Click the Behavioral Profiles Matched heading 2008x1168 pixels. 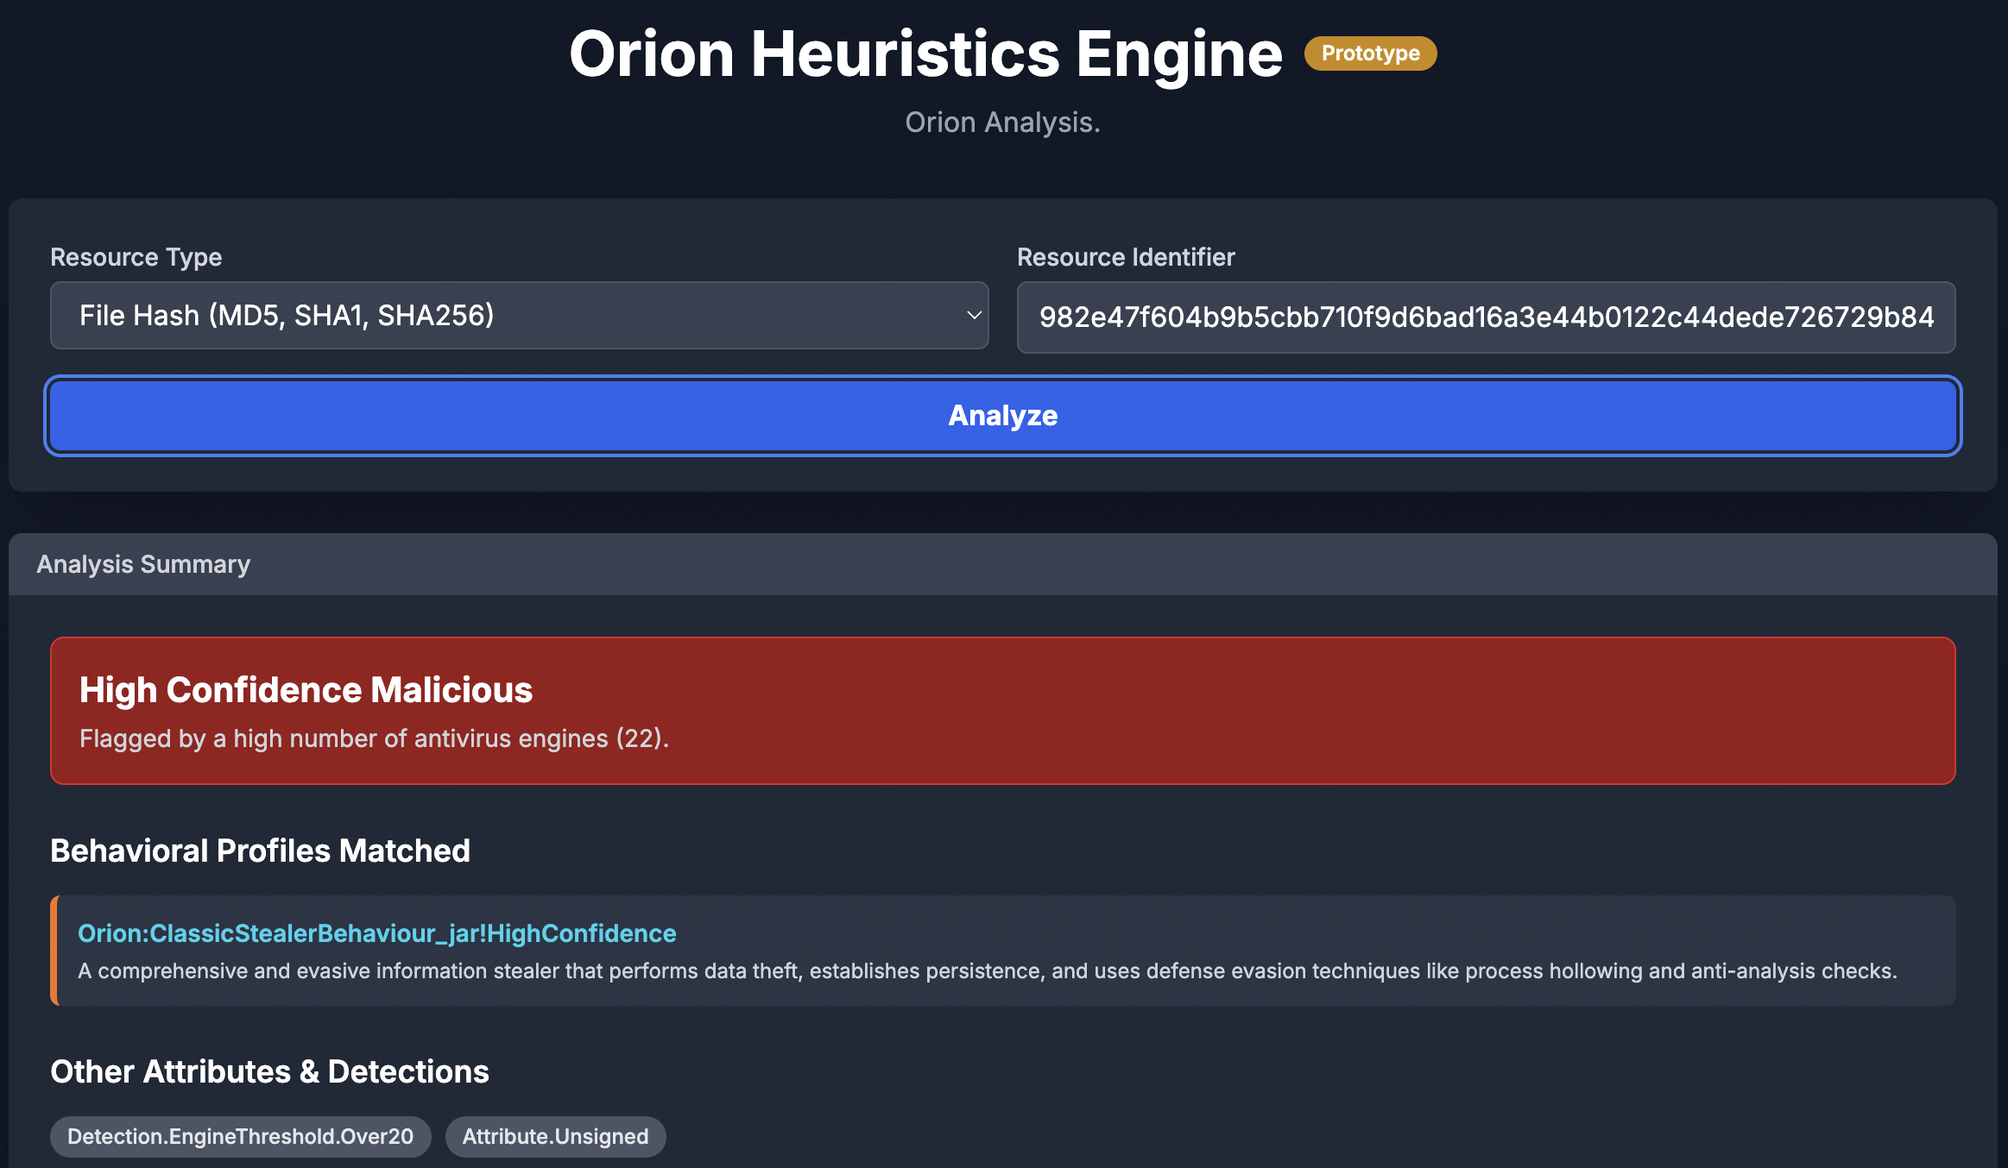[260, 851]
